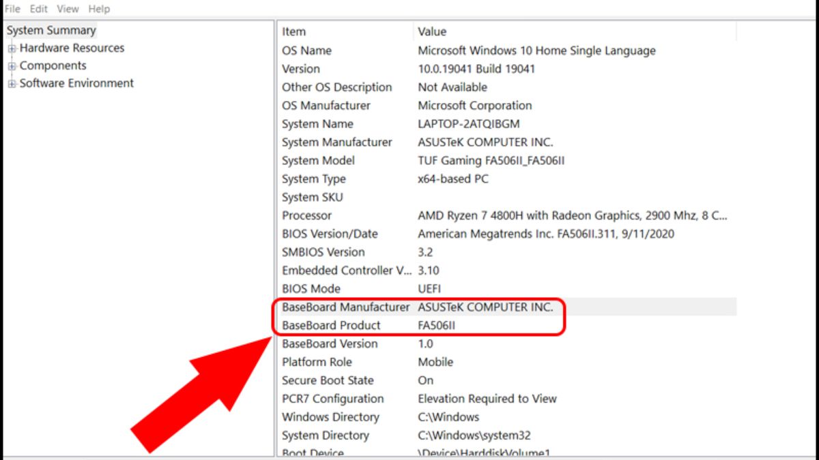Select the Software Environment tree item
The height and width of the screenshot is (460, 819).
click(x=76, y=83)
